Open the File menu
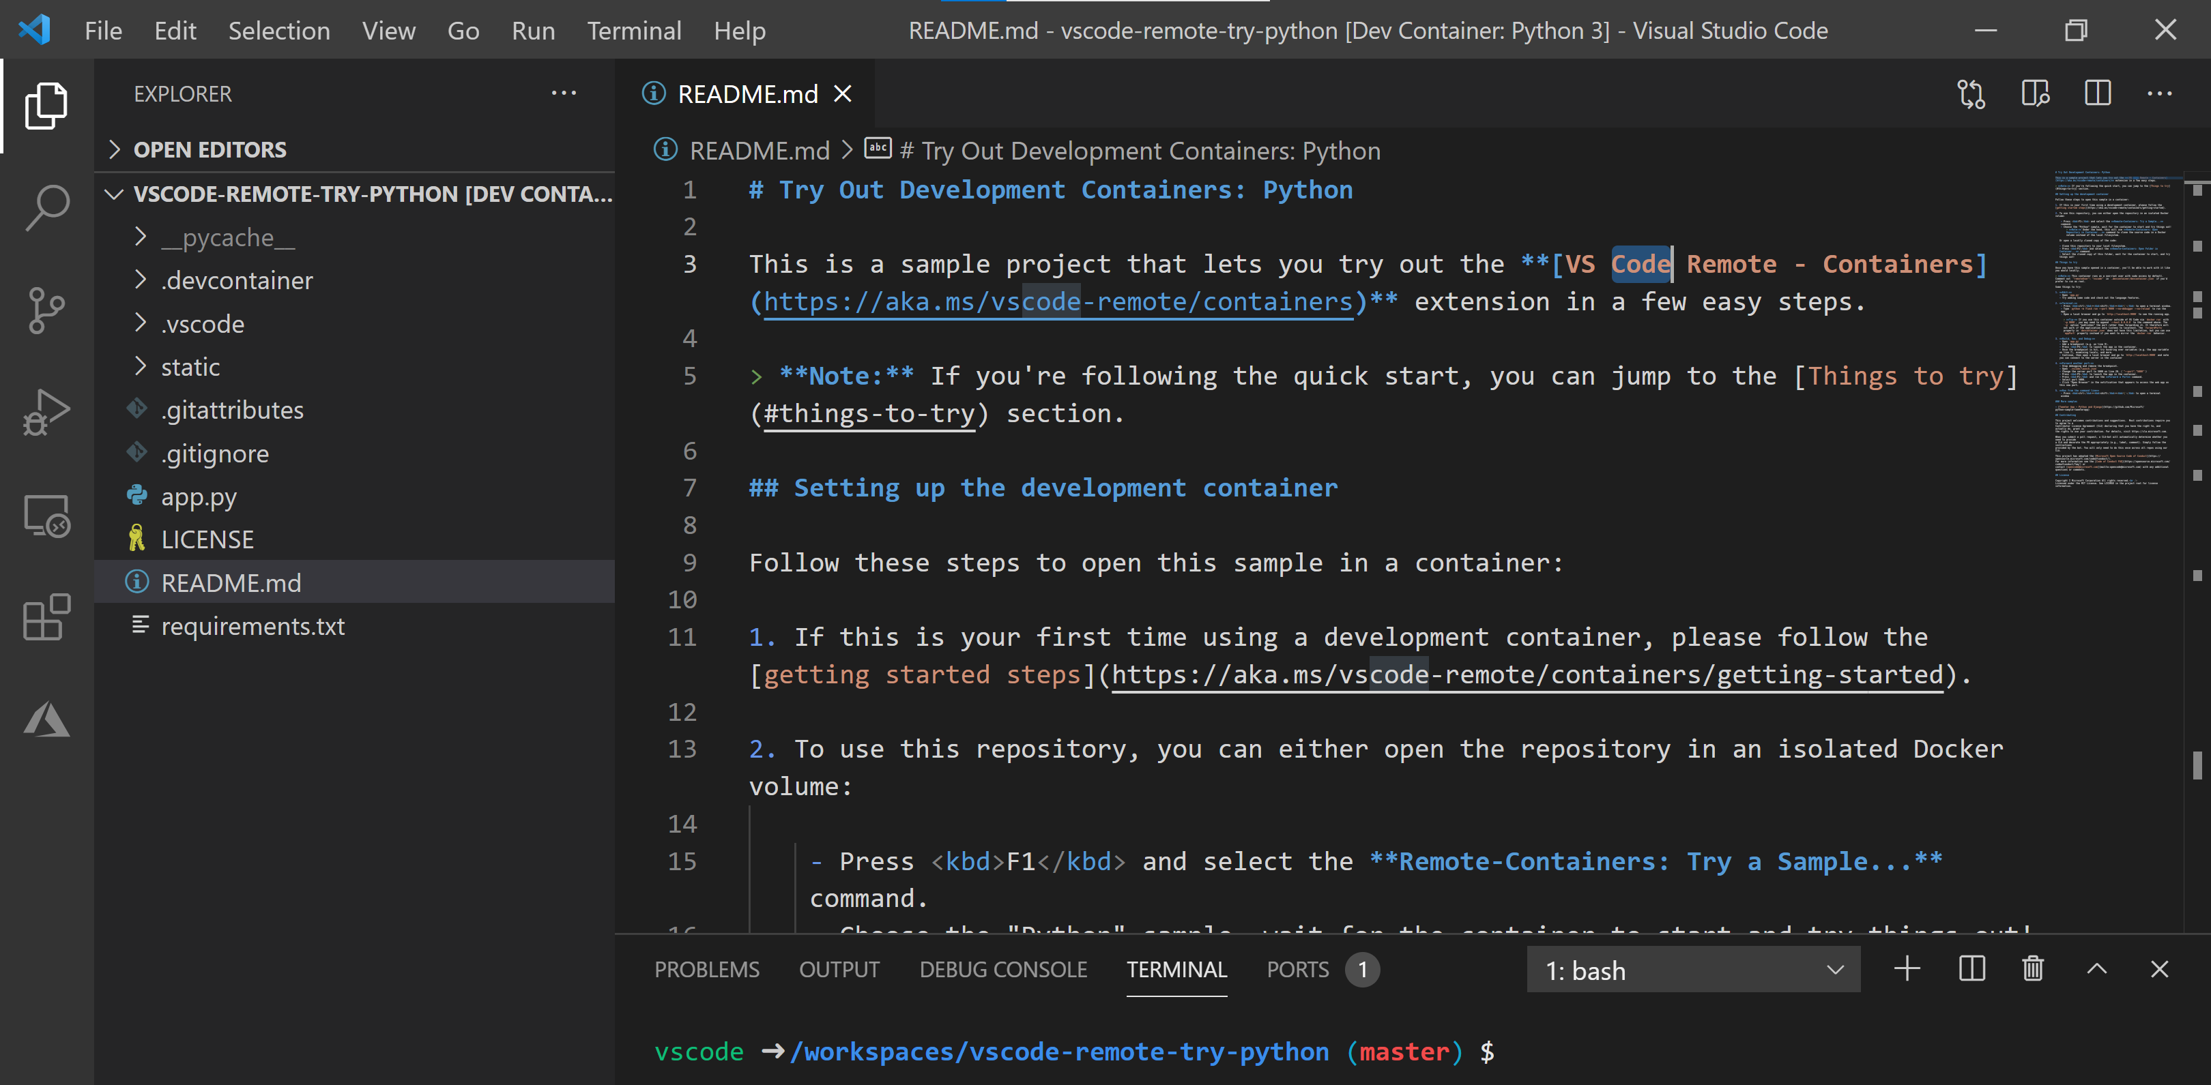This screenshot has width=2211, height=1085. point(103,31)
